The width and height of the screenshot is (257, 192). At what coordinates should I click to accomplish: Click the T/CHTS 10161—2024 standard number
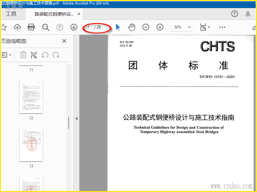point(217,77)
